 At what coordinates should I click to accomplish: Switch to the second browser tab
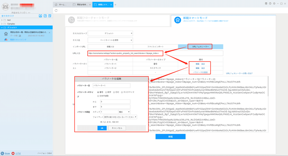[82, 5]
